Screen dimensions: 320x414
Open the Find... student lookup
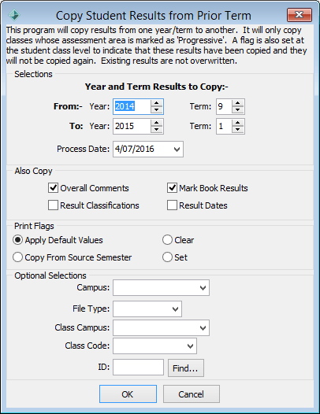pos(186,368)
